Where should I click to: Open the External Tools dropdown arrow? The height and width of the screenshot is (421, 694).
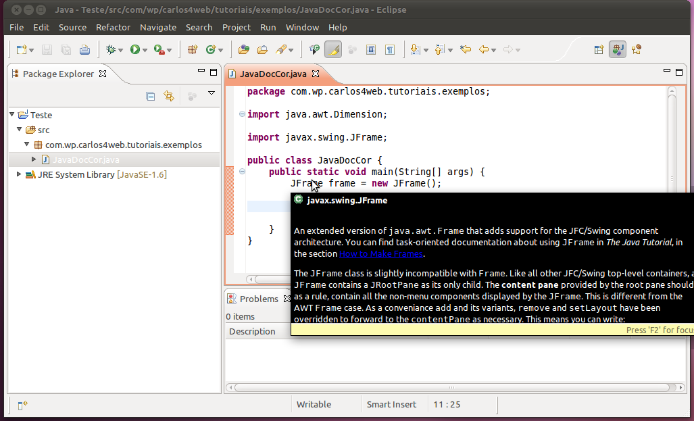tap(169, 51)
